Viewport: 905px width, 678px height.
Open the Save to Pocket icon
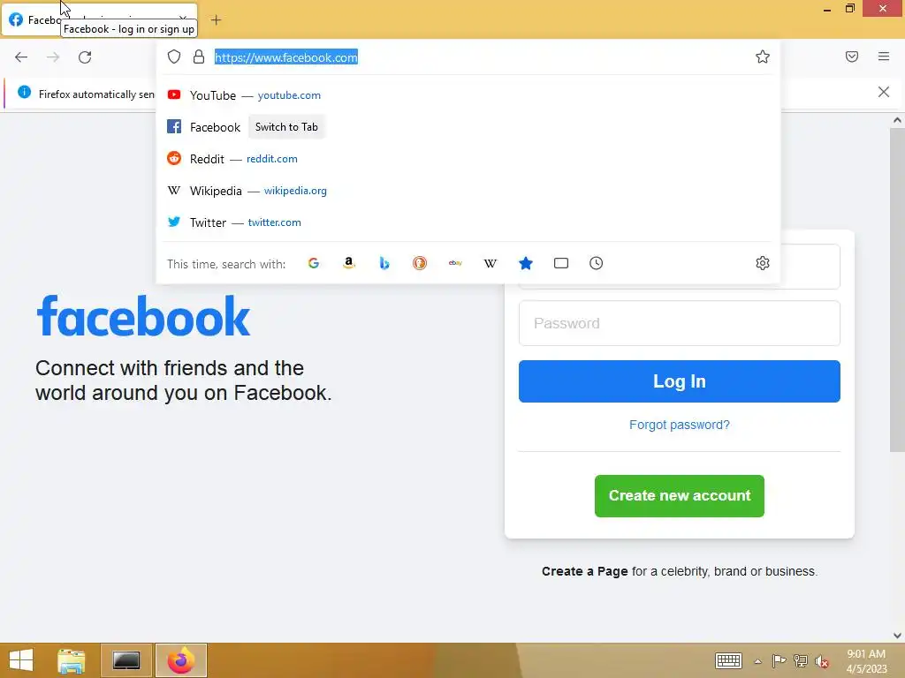tap(852, 56)
